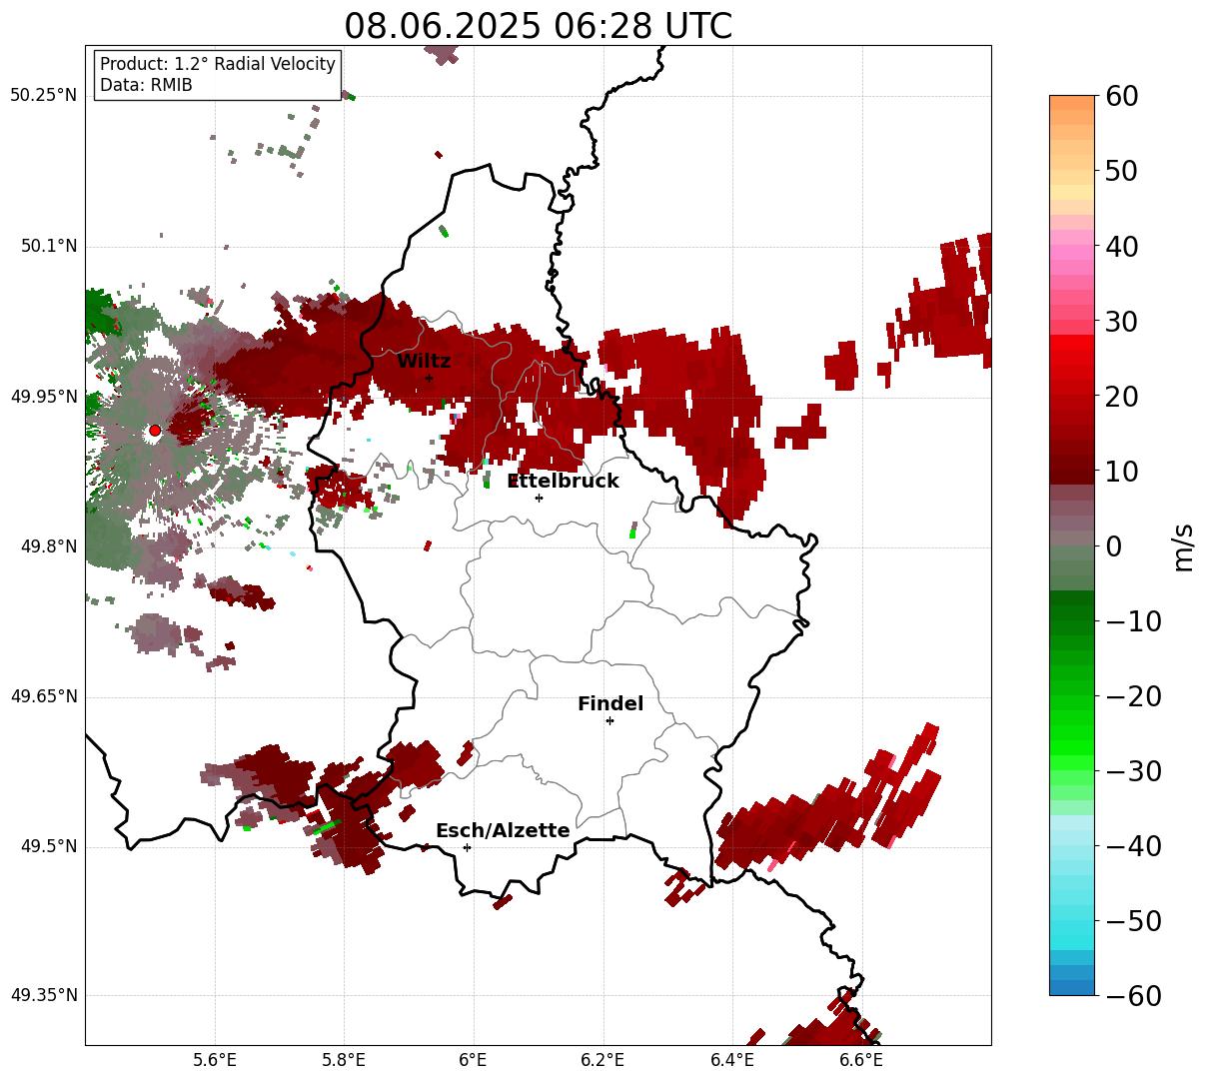Pick the blue swatch at colorbar bottom
Viewport: 1206px width, 1080px height.
(x=1072, y=987)
